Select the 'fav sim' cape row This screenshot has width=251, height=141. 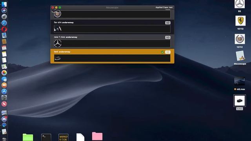pyautogui.click(x=112, y=27)
